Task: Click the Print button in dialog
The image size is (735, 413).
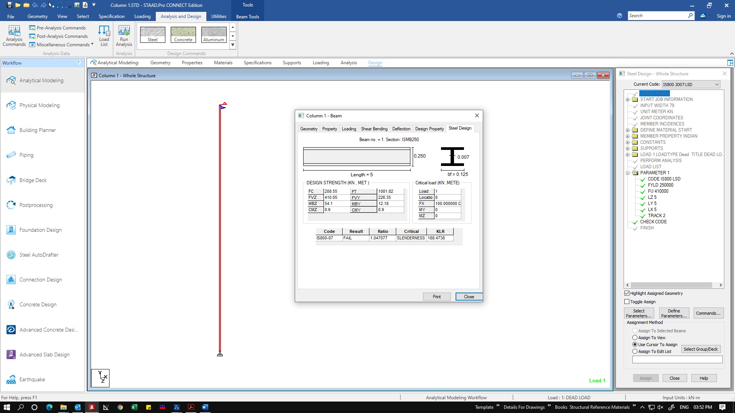Action: 436,297
